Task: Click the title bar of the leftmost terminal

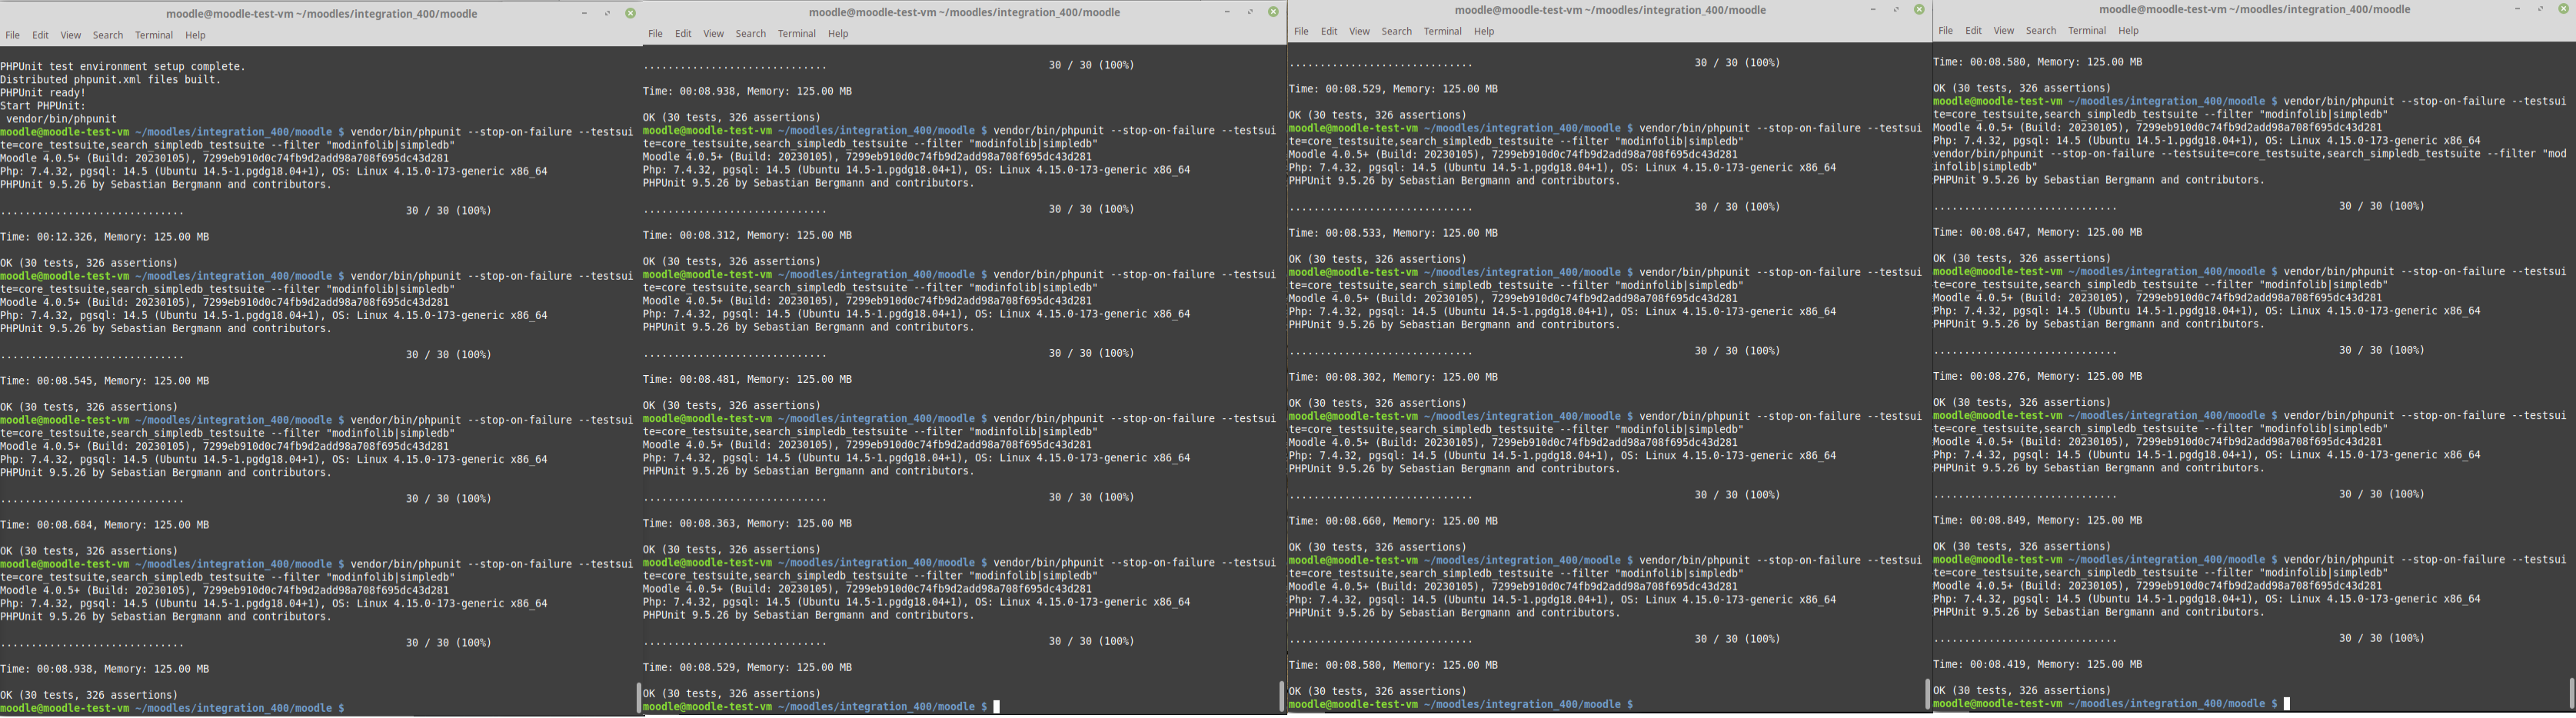Action: coord(321,14)
